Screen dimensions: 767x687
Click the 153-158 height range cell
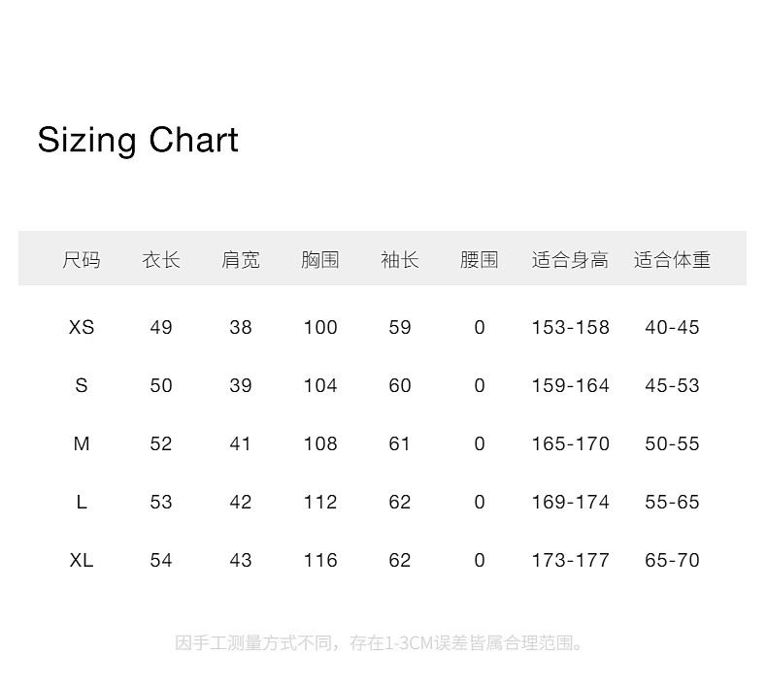point(570,328)
